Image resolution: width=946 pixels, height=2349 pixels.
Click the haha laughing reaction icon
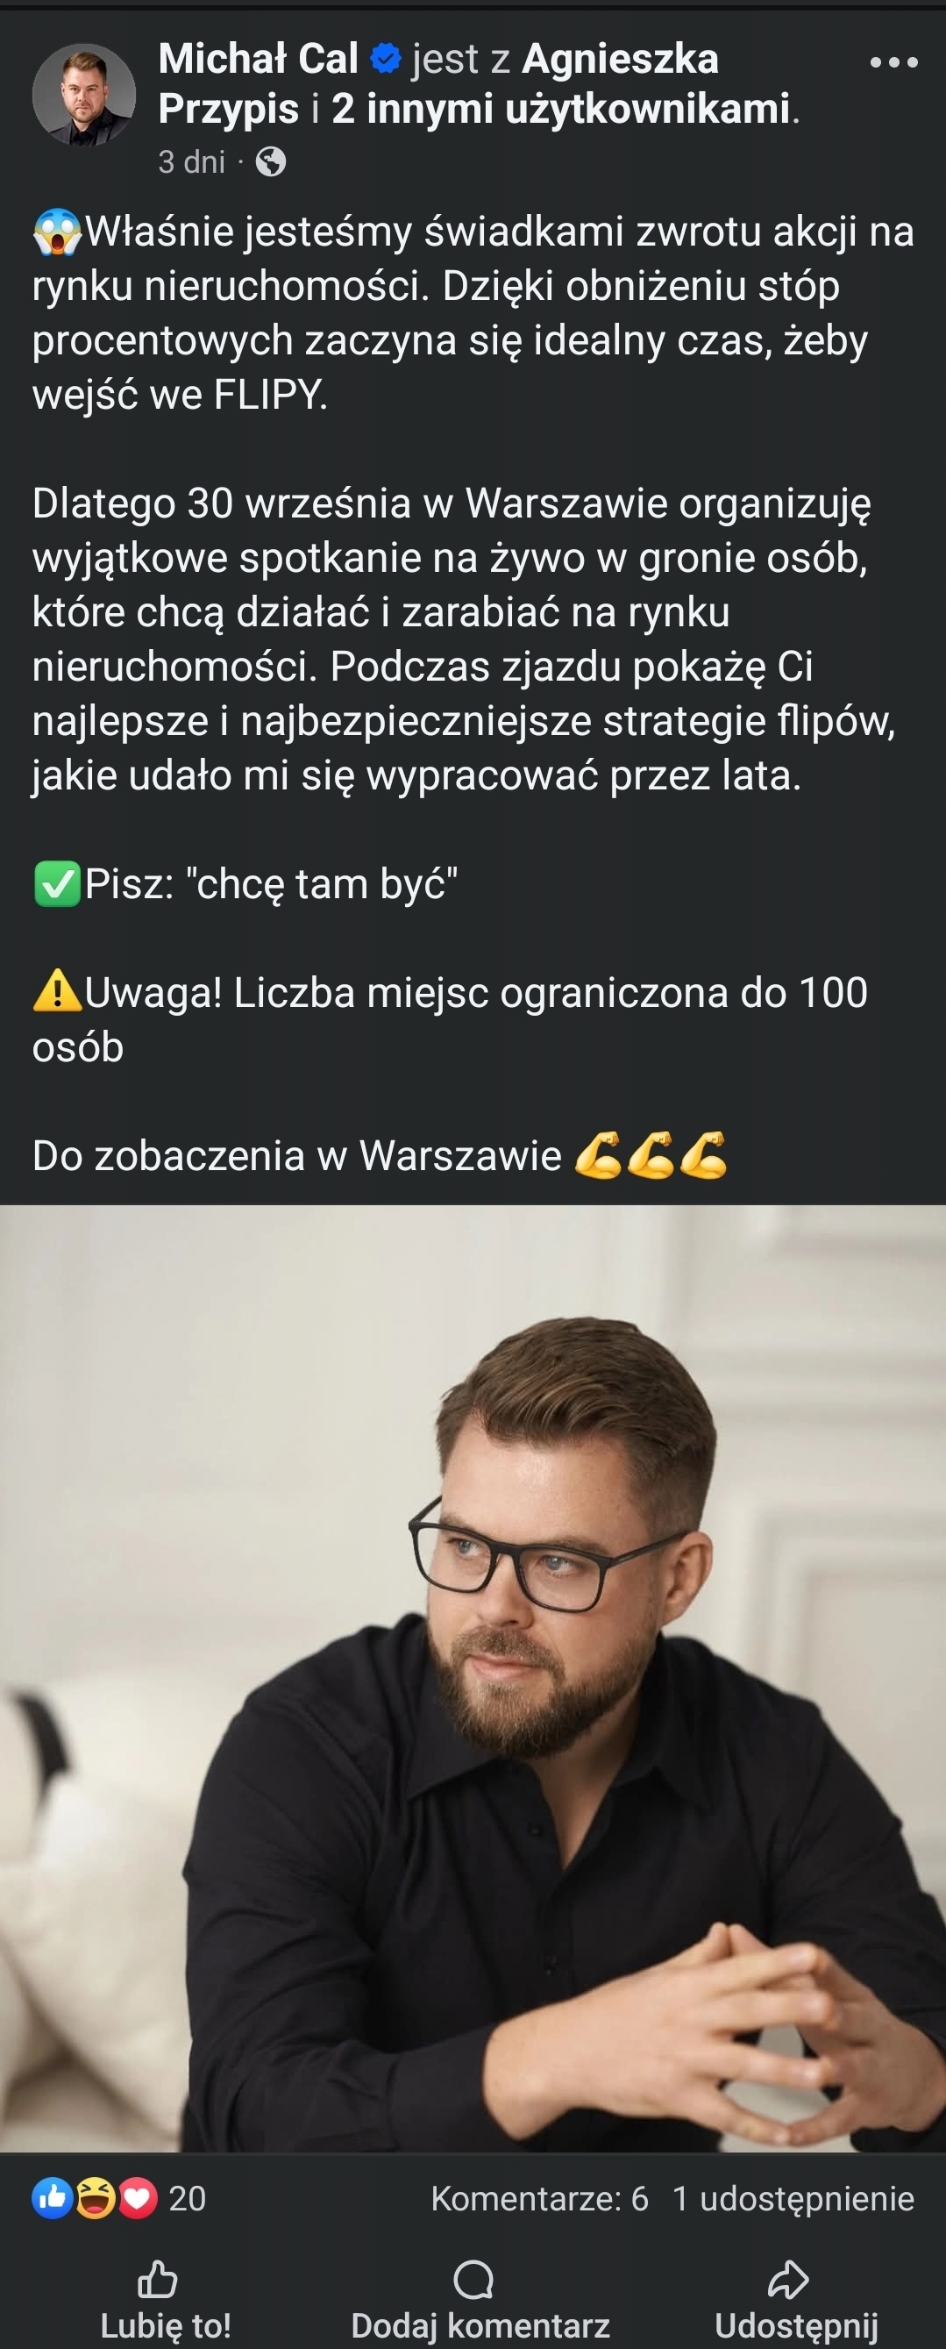pos(96,2197)
